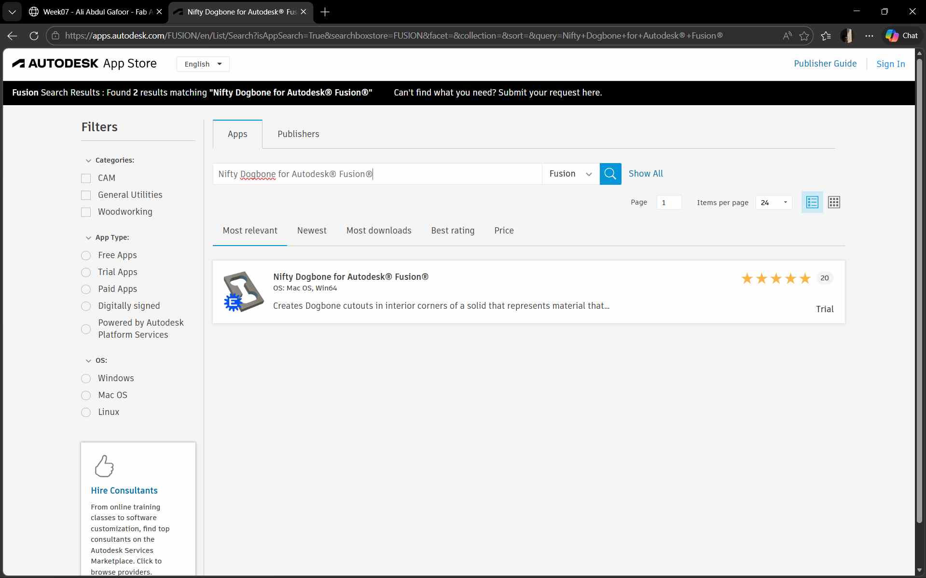
Task: Click the blue search magnifier button
Action: 610,174
